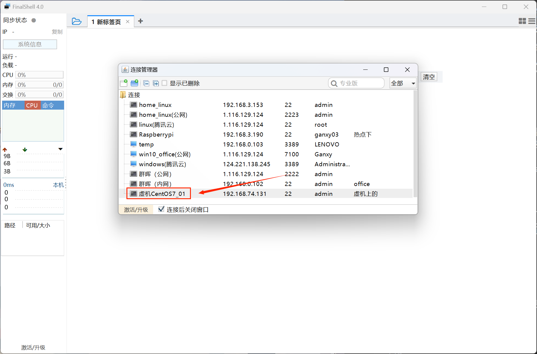Image resolution: width=537 pixels, height=354 pixels.
Task: Select the 虚机CentOS7_01 terminal icon
Action: point(133,193)
